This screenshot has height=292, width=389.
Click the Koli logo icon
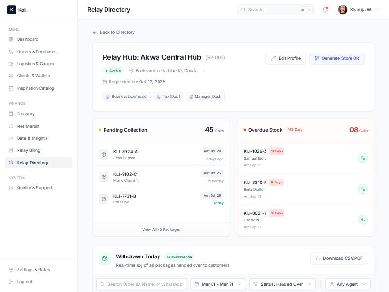point(11,10)
